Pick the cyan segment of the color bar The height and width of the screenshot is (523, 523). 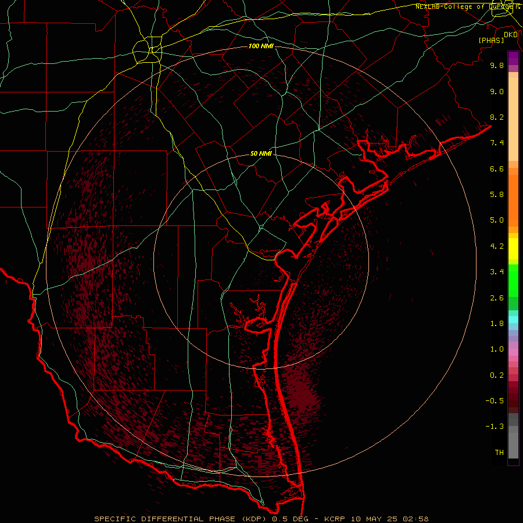tap(513, 320)
